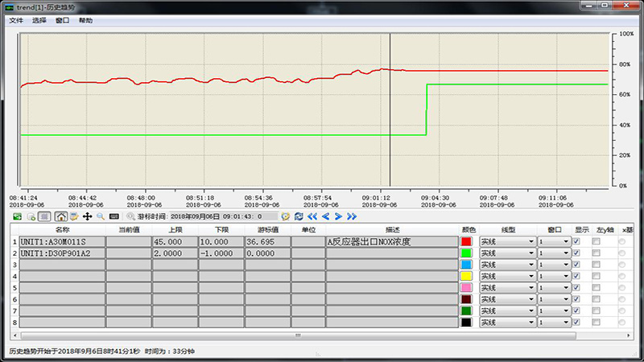
Task: Click the bright green swatch in row 2
Action: pos(466,253)
